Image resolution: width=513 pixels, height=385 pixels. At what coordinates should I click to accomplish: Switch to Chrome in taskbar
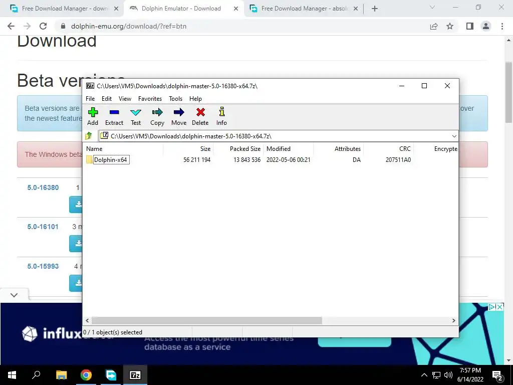pos(86,375)
